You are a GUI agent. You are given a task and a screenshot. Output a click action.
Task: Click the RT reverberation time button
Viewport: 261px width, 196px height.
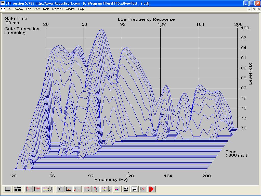[60, 189]
